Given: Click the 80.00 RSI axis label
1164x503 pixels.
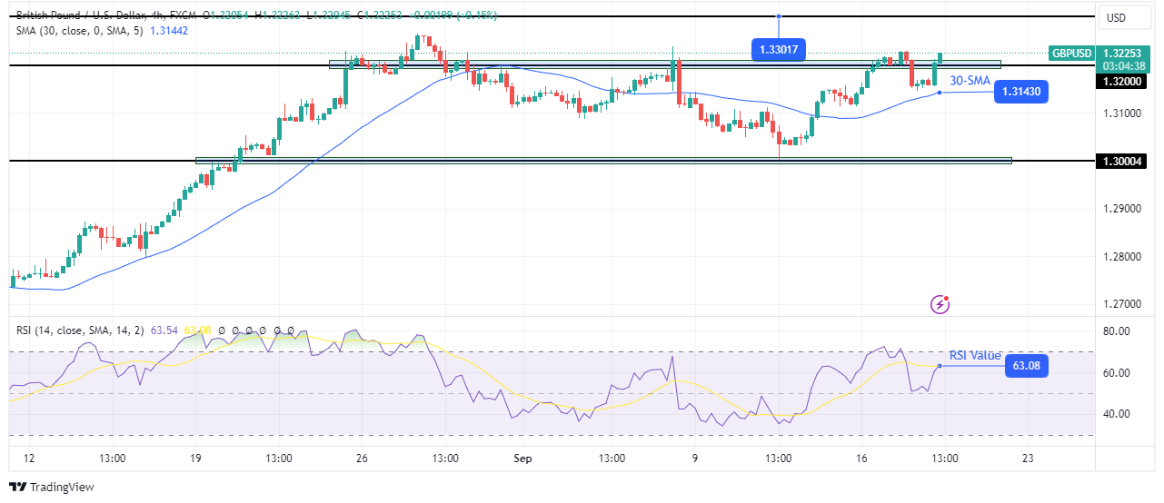Looking at the screenshot, I should [1115, 331].
